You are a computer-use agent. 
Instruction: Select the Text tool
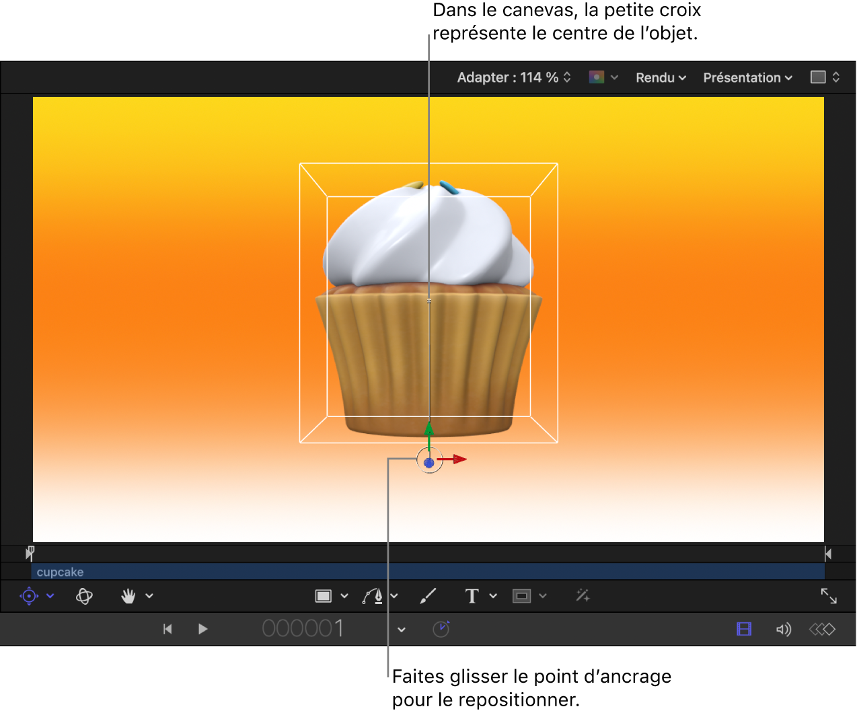[472, 596]
